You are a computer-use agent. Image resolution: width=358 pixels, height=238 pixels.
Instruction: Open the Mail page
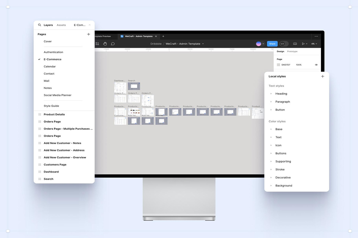point(47,81)
